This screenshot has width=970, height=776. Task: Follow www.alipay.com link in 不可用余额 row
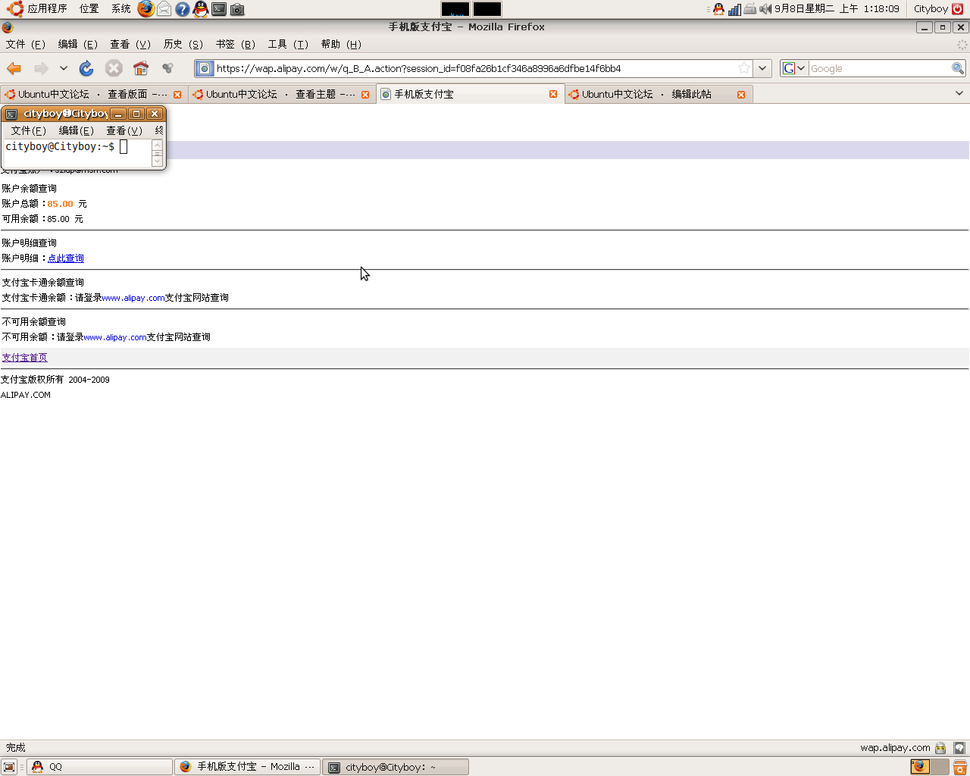click(115, 337)
